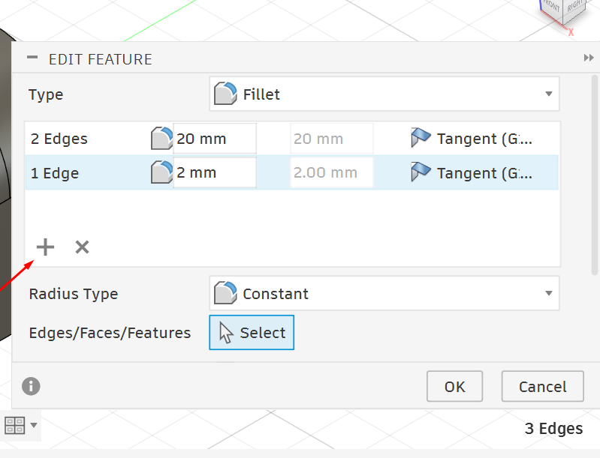
Task: Select the 2 Edges selection row
Action: click(x=291, y=138)
